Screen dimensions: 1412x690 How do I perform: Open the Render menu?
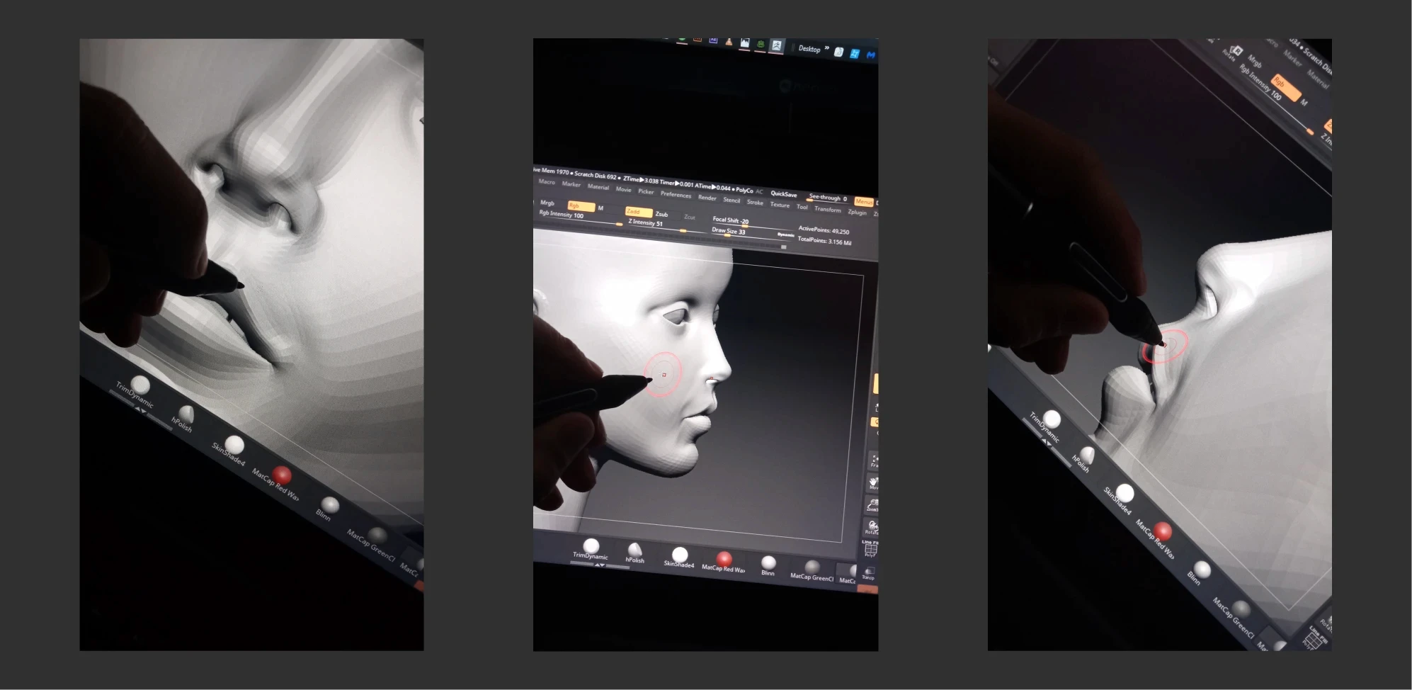point(707,198)
